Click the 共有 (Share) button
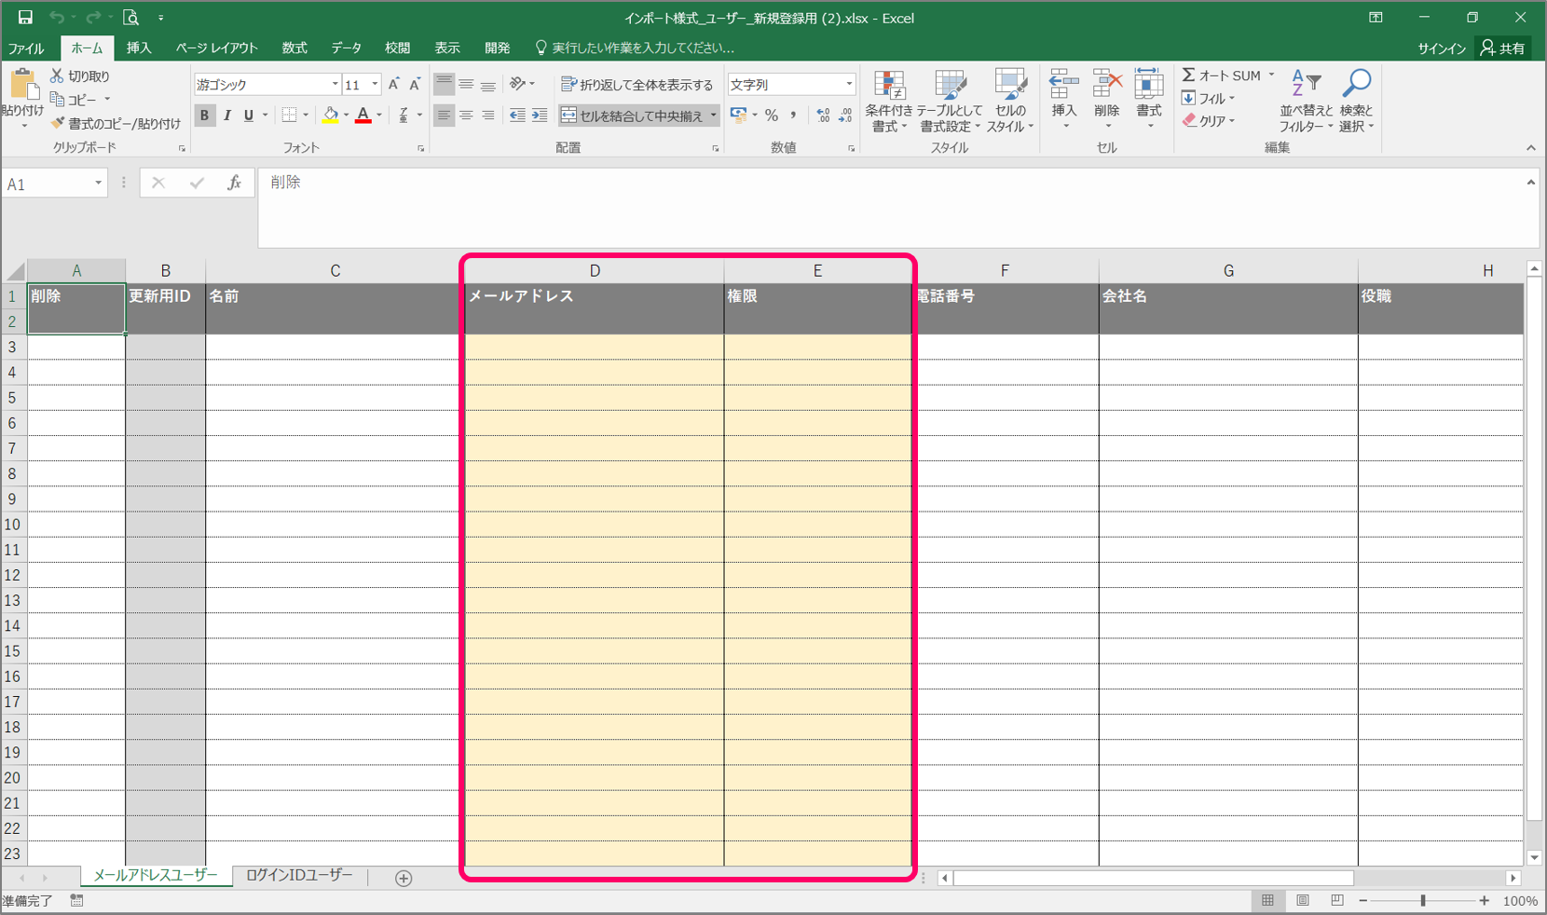This screenshot has height=915, width=1547. click(1503, 48)
